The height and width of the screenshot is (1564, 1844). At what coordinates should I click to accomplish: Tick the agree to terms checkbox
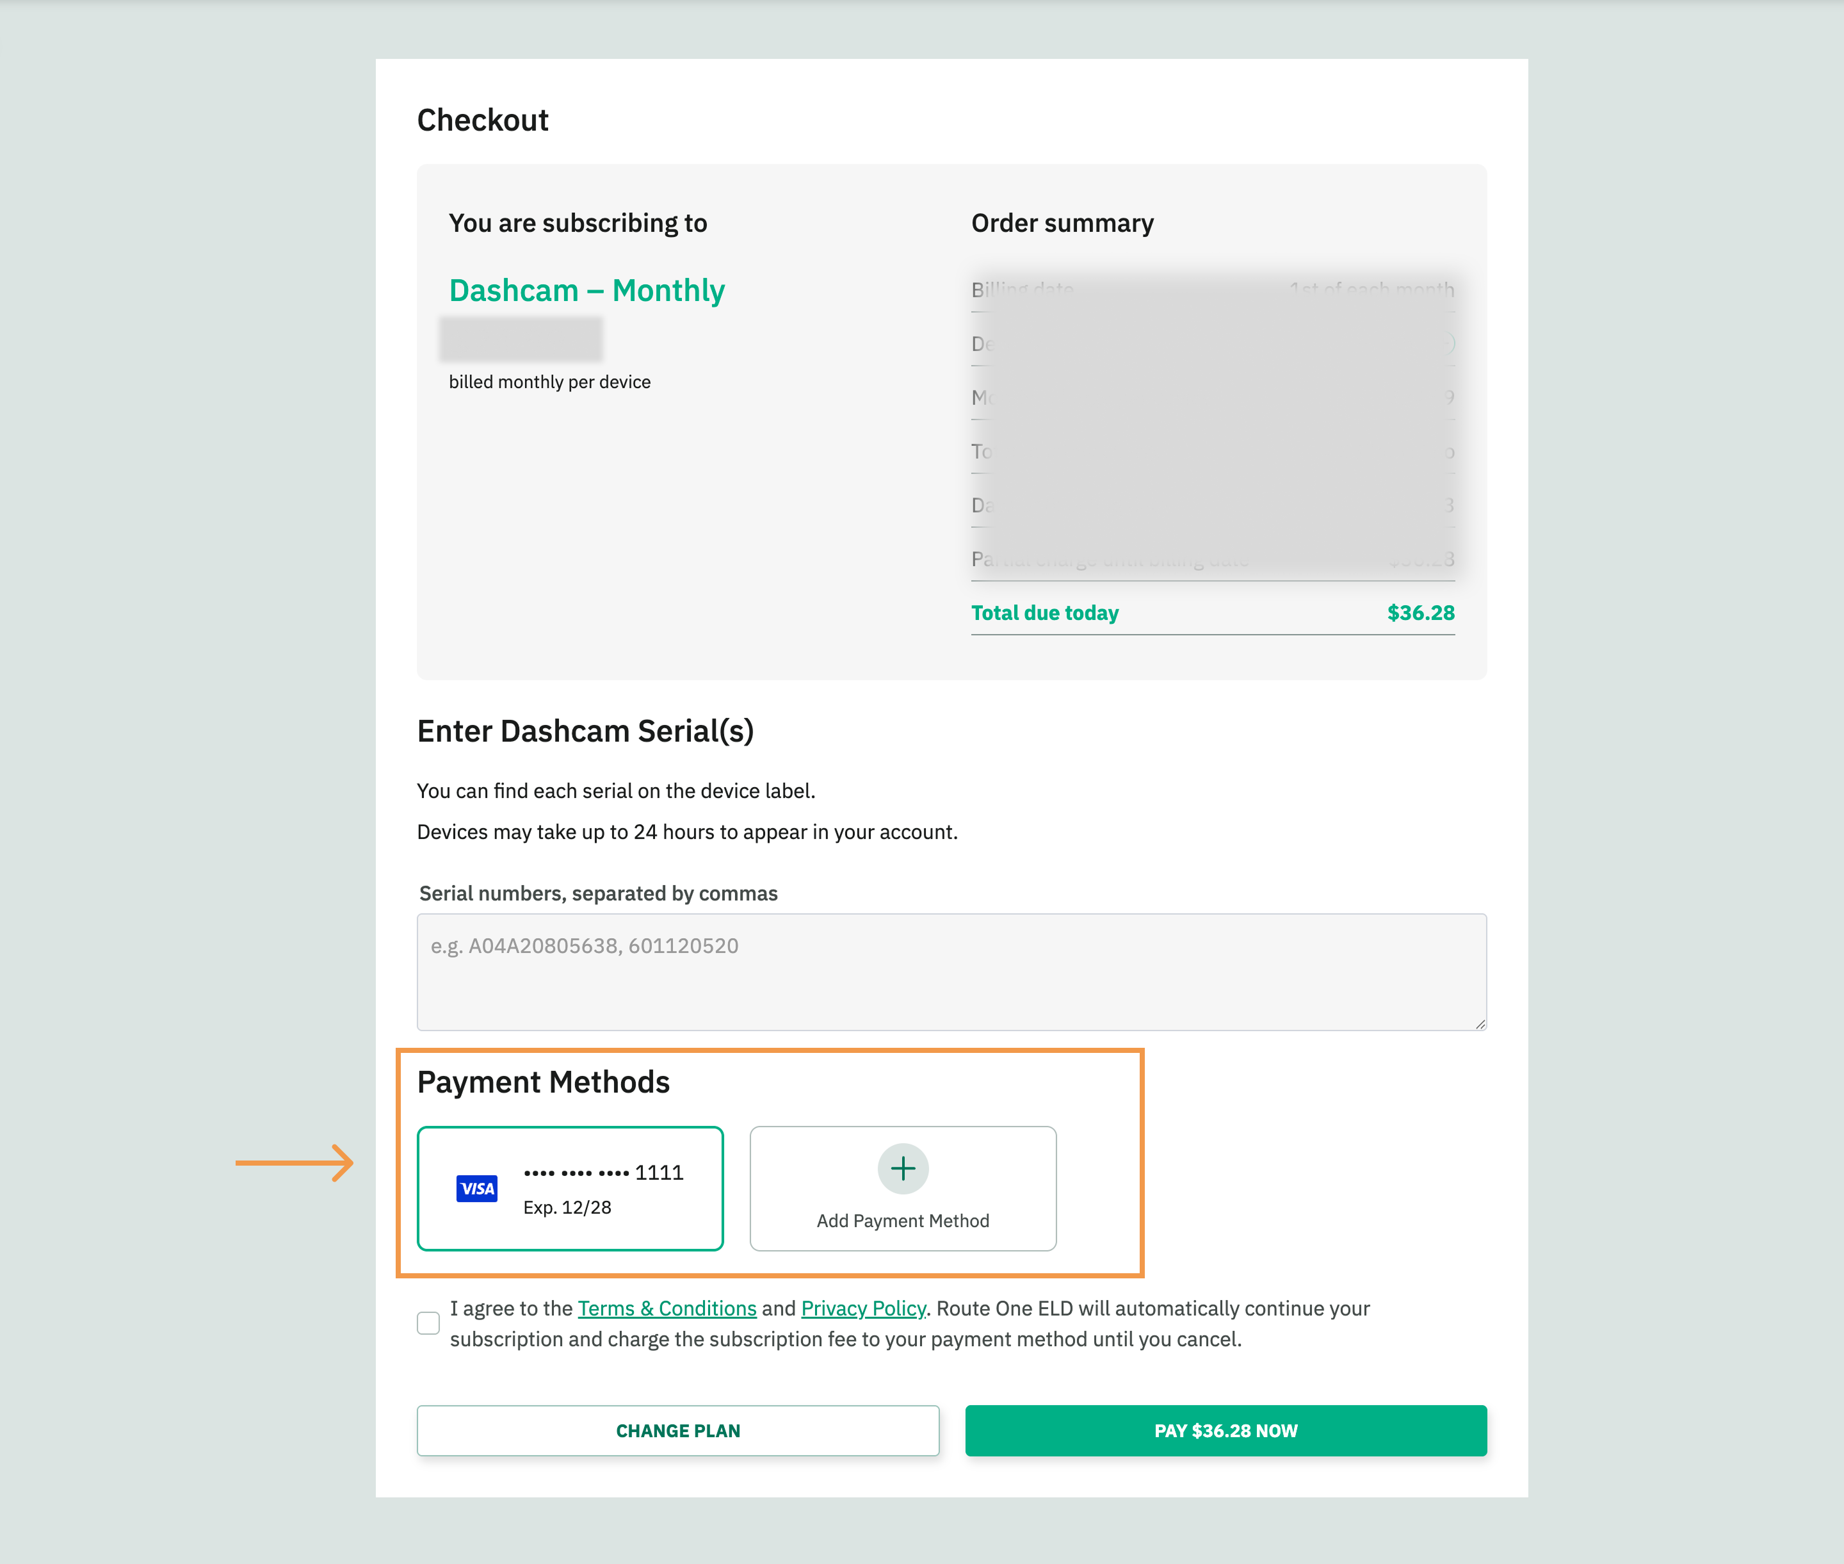tap(428, 1323)
